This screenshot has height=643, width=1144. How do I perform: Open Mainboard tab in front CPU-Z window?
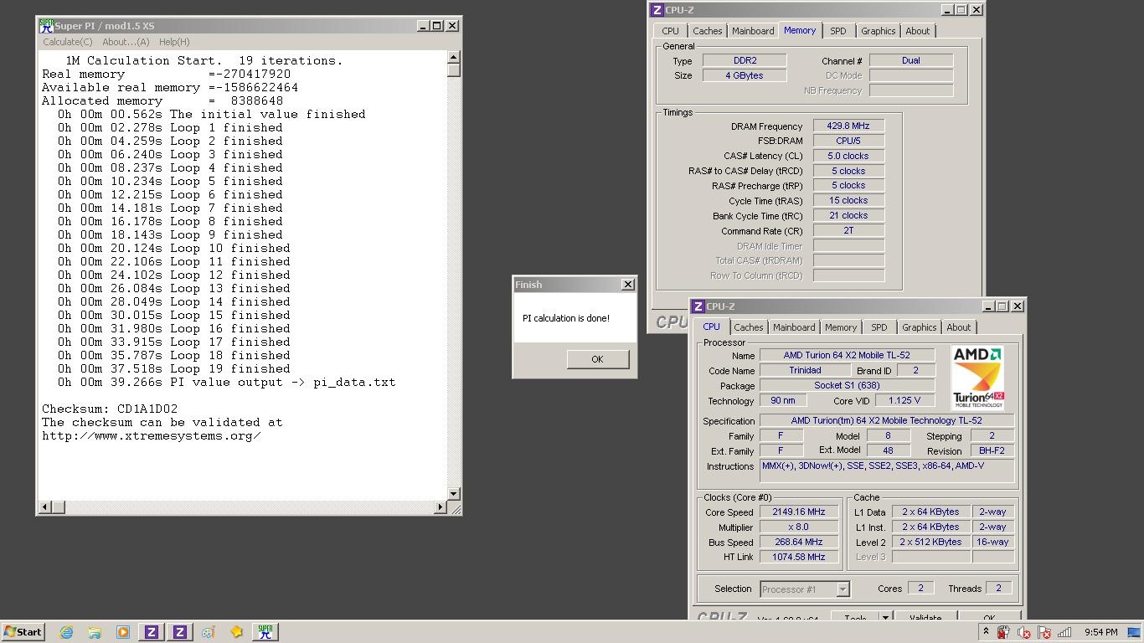(x=794, y=327)
